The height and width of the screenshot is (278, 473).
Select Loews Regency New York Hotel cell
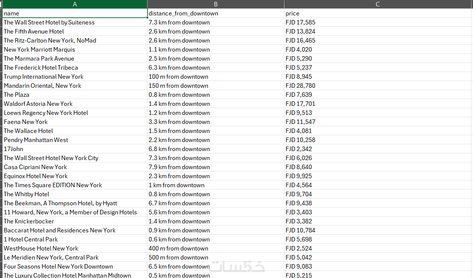pos(75,113)
